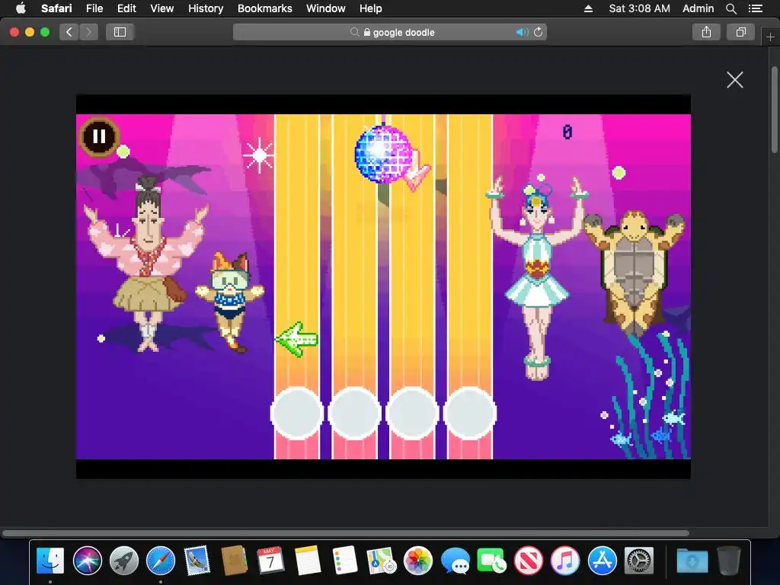
Task: Open Messages from the Dock
Action: click(455, 561)
